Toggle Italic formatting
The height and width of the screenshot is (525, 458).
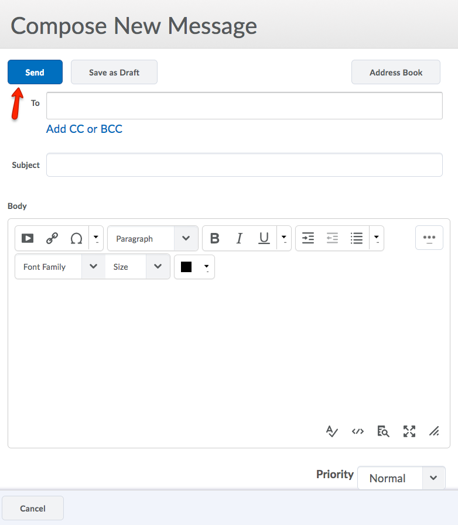click(x=239, y=238)
